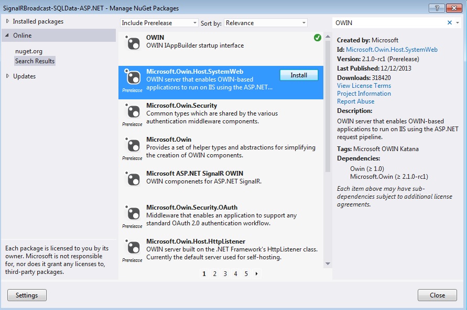467x310 pixels.
Task: Open the Microsoft.Owin.Host.SystemWeb Id link
Action: [x=392, y=50]
